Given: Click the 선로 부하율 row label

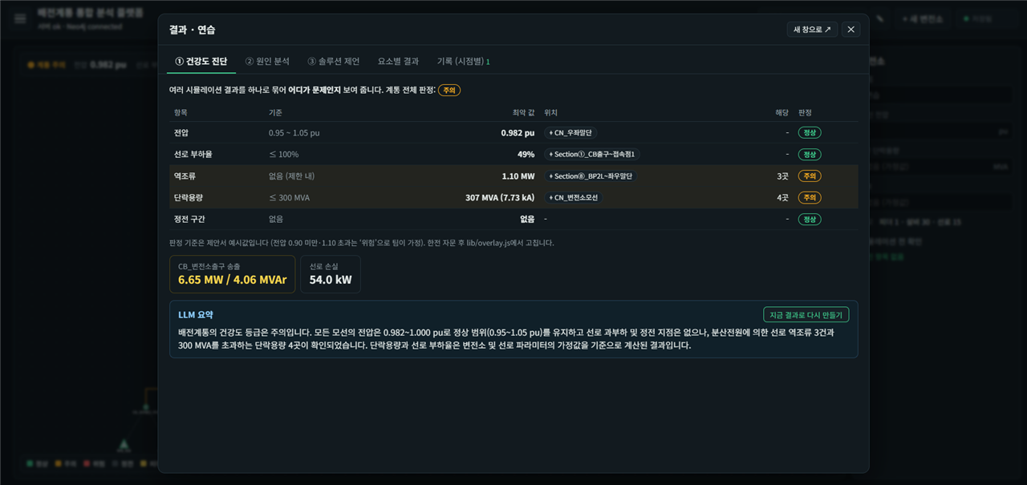Looking at the screenshot, I should pyautogui.click(x=193, y=155).
